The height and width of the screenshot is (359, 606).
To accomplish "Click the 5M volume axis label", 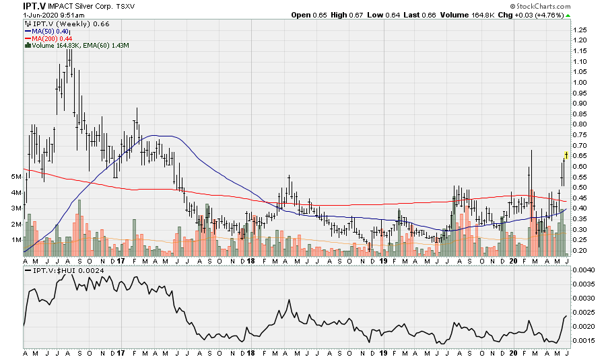I will (x=16, y=176).
